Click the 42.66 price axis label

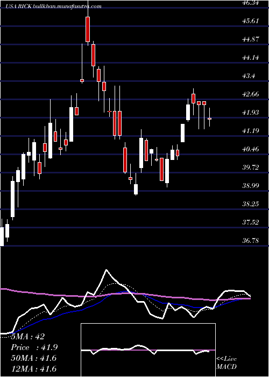[251, 94]
